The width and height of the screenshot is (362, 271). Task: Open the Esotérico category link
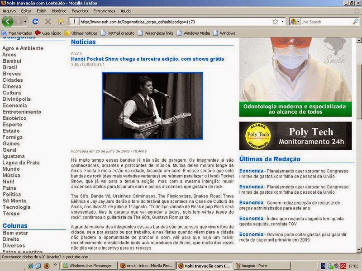click(x=14, y=118)
